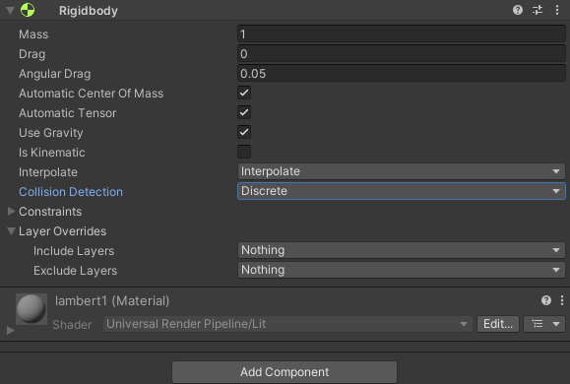Click the Automatic Tensor label
This screenshot has width=570, height=384.
click(68, 113)
